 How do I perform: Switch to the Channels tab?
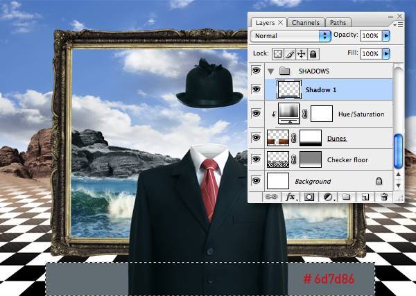pyautogui.click(x=306, y=23)
